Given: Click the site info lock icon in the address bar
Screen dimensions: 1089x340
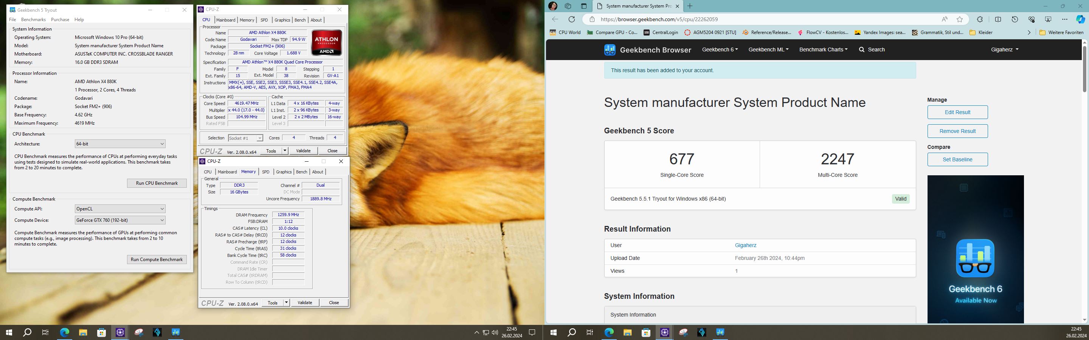Looking at the screenshot, I should pos(592,19).
